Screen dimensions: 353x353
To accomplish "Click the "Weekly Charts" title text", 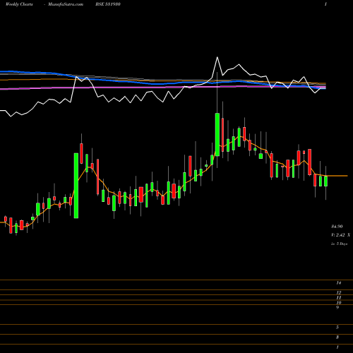I will (x=19, y=4).
